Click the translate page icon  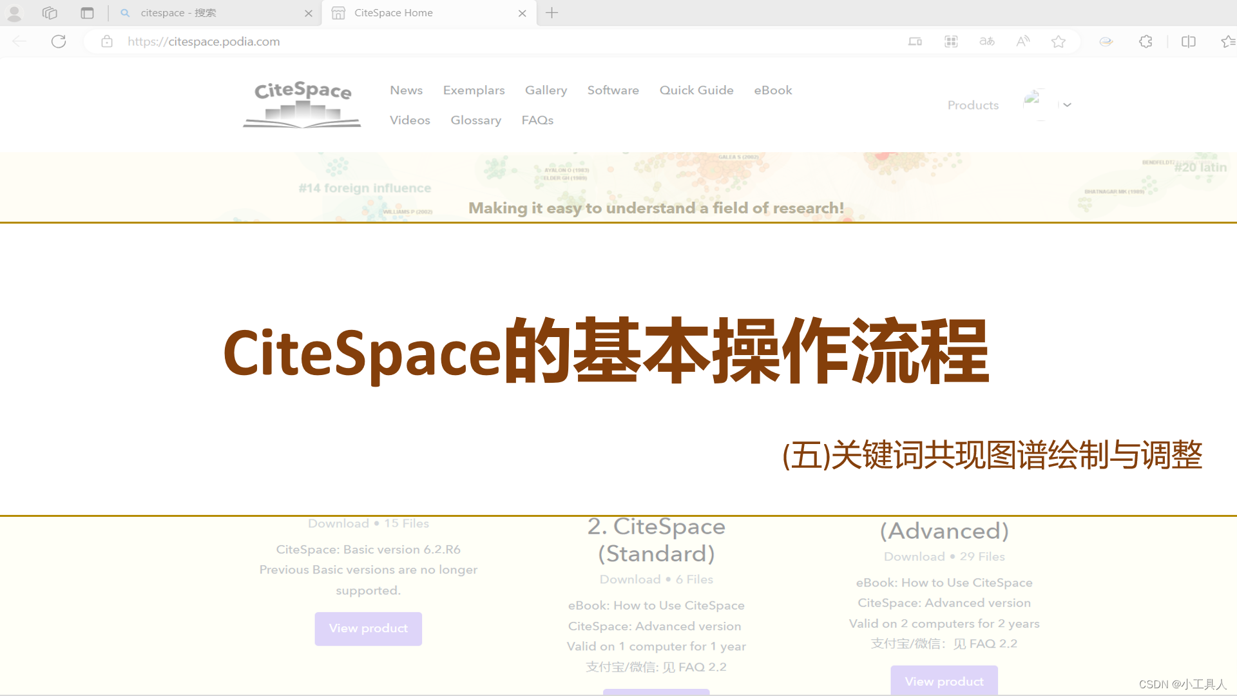pos(986,42)
